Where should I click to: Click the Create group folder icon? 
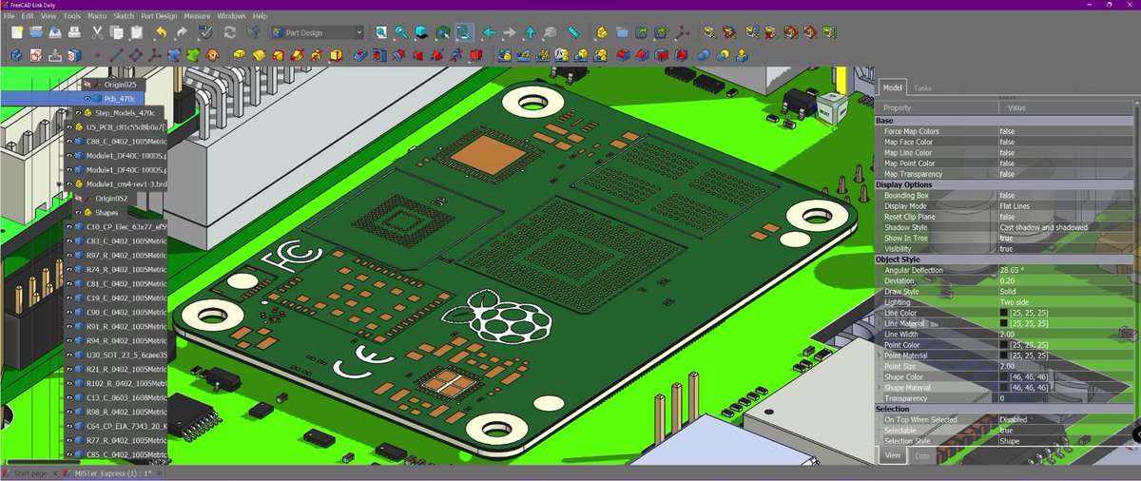point(622,32)
